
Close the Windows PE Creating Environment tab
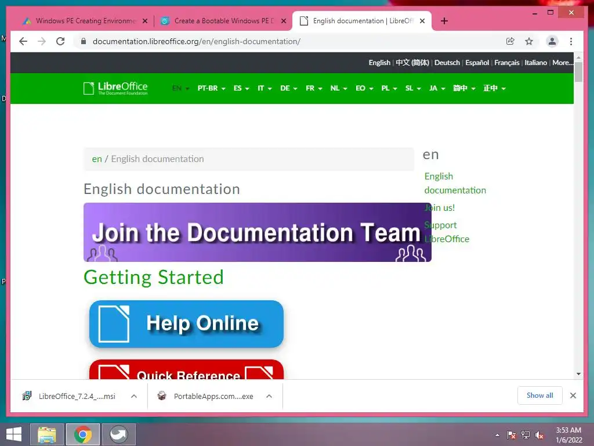click(x=144, y=21)
